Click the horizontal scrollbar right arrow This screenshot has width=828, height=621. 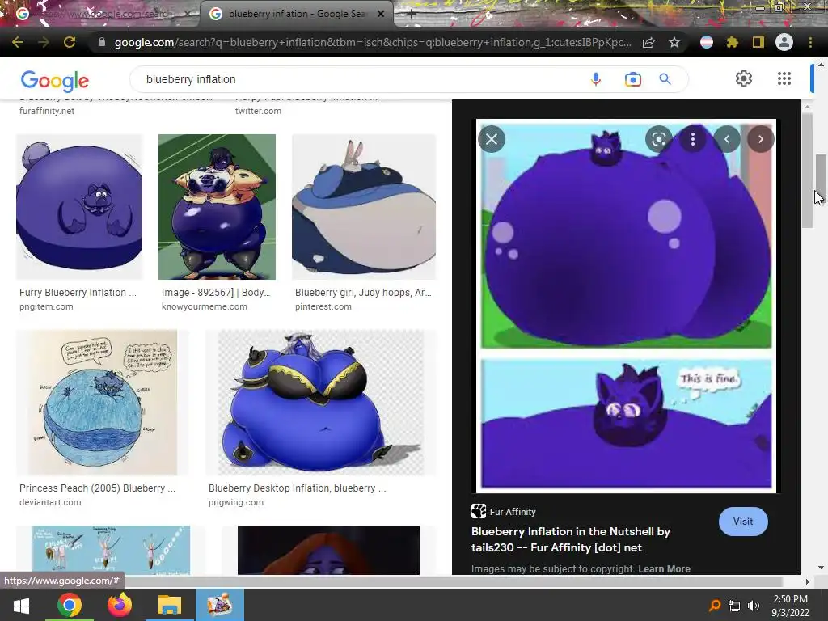click(807, 581)
